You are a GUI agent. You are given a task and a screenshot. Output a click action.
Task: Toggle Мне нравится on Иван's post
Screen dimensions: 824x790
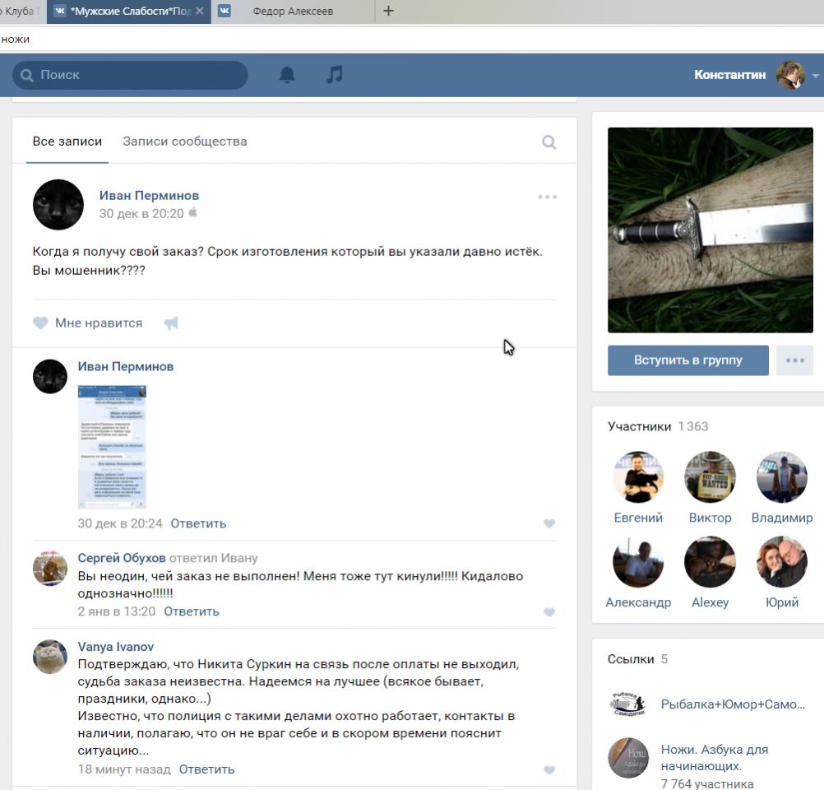pos(88,323)
